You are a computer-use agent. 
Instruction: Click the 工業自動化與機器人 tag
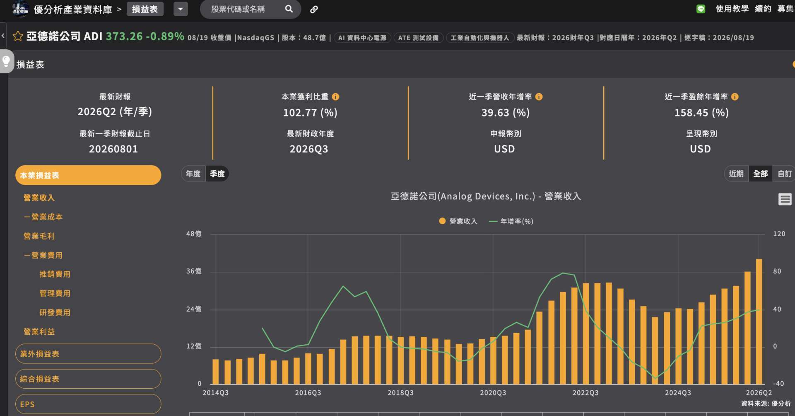pos(479,38)
